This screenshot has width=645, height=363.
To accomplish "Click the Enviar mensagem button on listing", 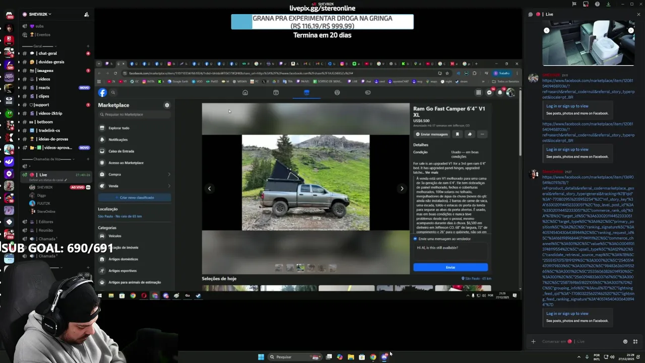I will (432, 134).
